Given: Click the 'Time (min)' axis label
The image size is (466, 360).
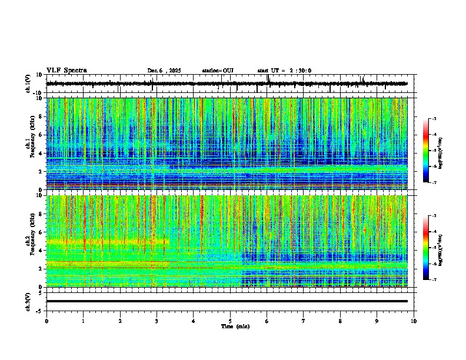Looking at the screenshot, I should (235, 326).
